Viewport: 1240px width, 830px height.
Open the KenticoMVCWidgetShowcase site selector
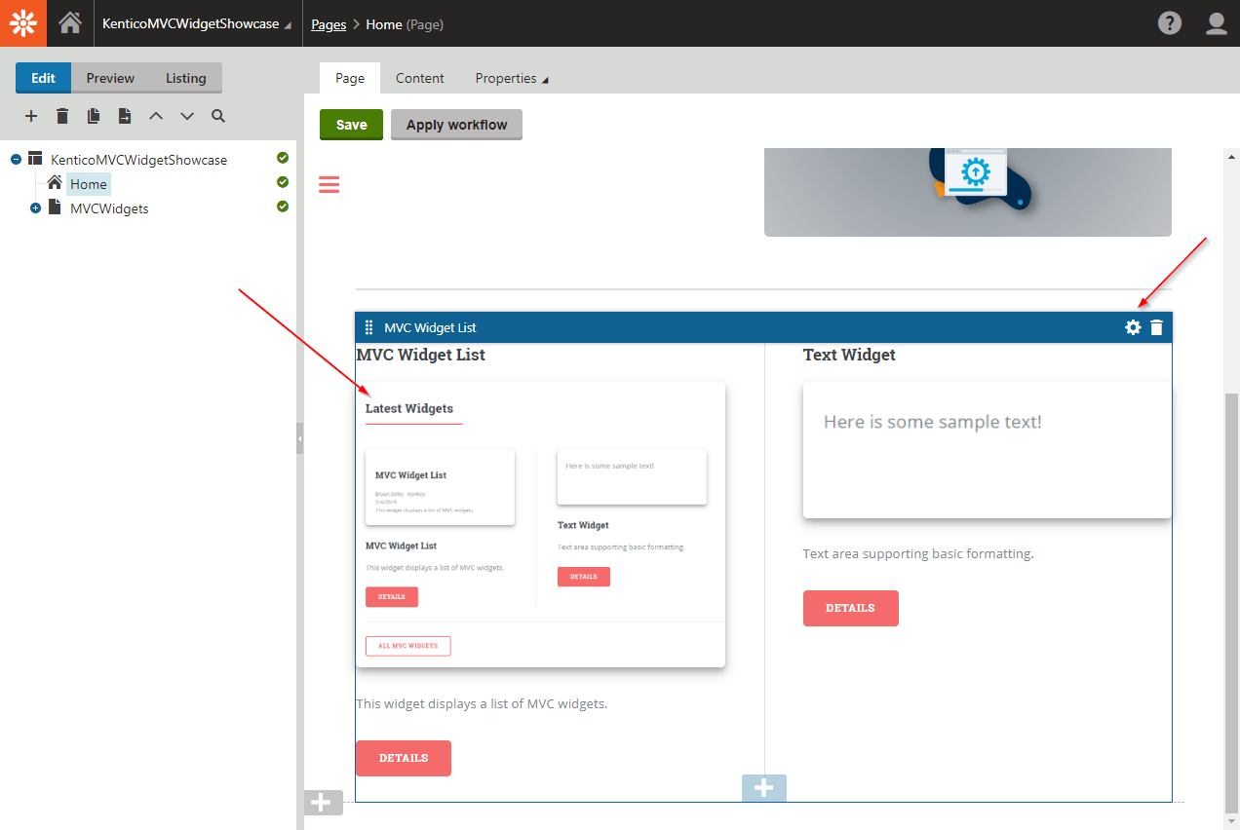pyautogui.click(x=197, y=23)
